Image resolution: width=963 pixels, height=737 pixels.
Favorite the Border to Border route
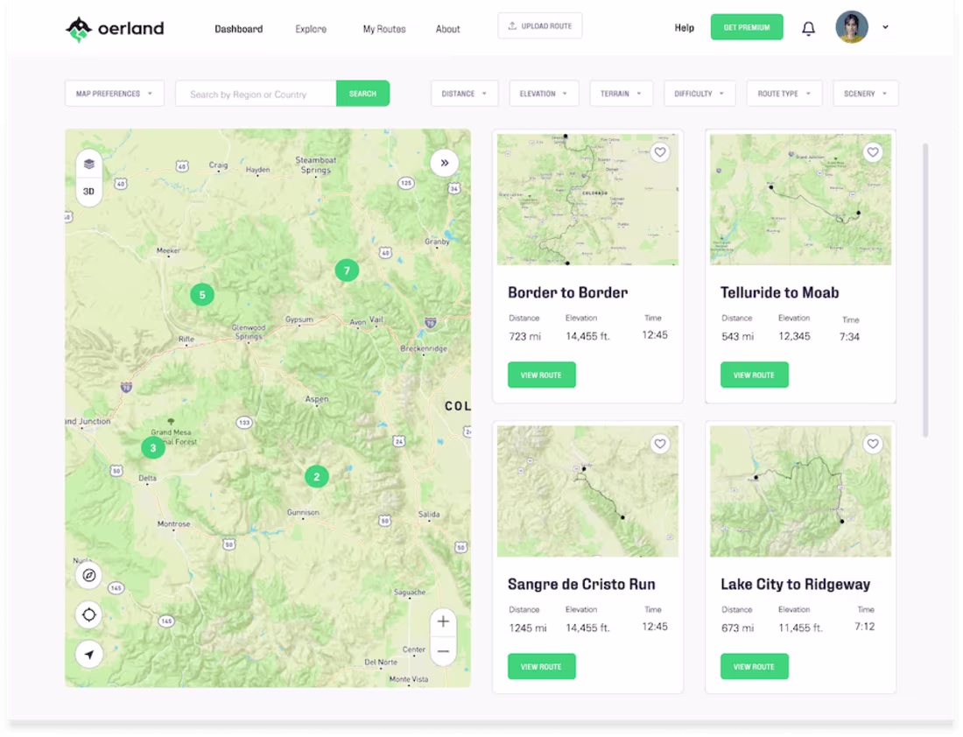coord(660,152)
